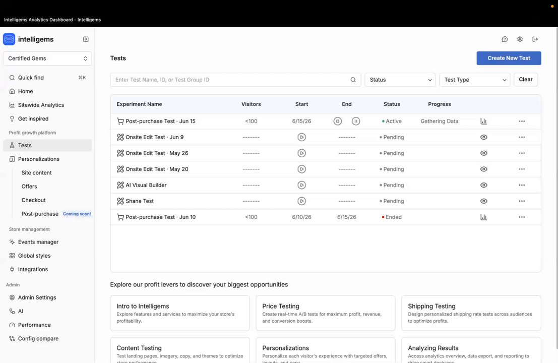Open the Status filter dropdown
The image size is (558, 363).
coord(400,80)
